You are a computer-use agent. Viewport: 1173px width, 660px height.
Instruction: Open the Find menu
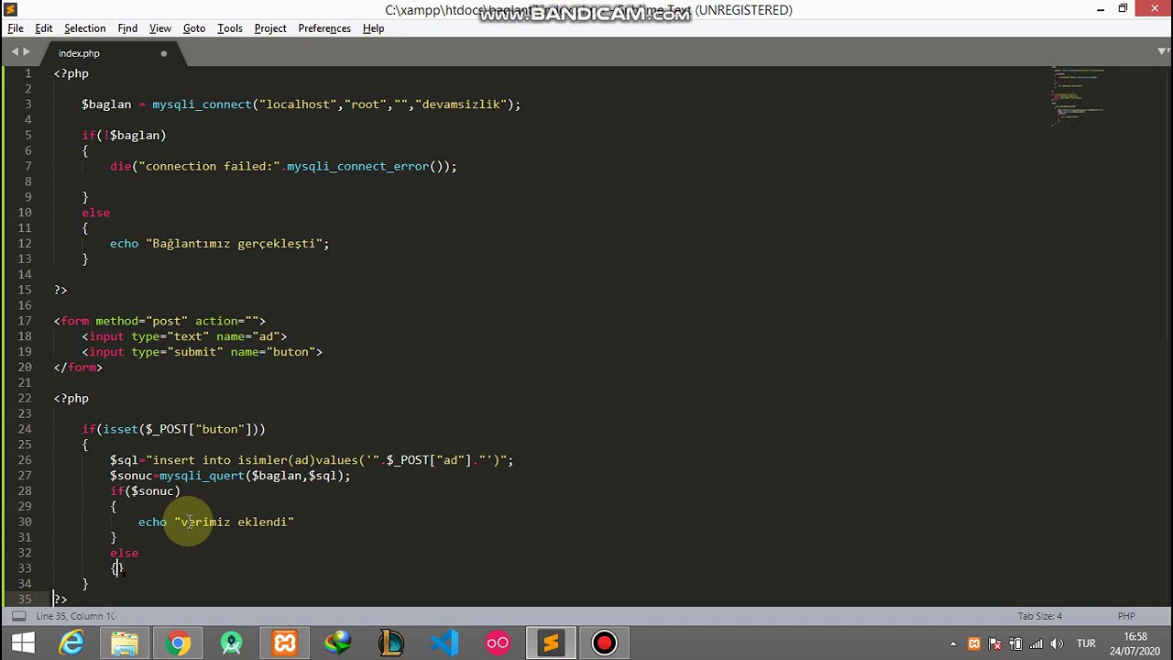(x=127, y=28)
